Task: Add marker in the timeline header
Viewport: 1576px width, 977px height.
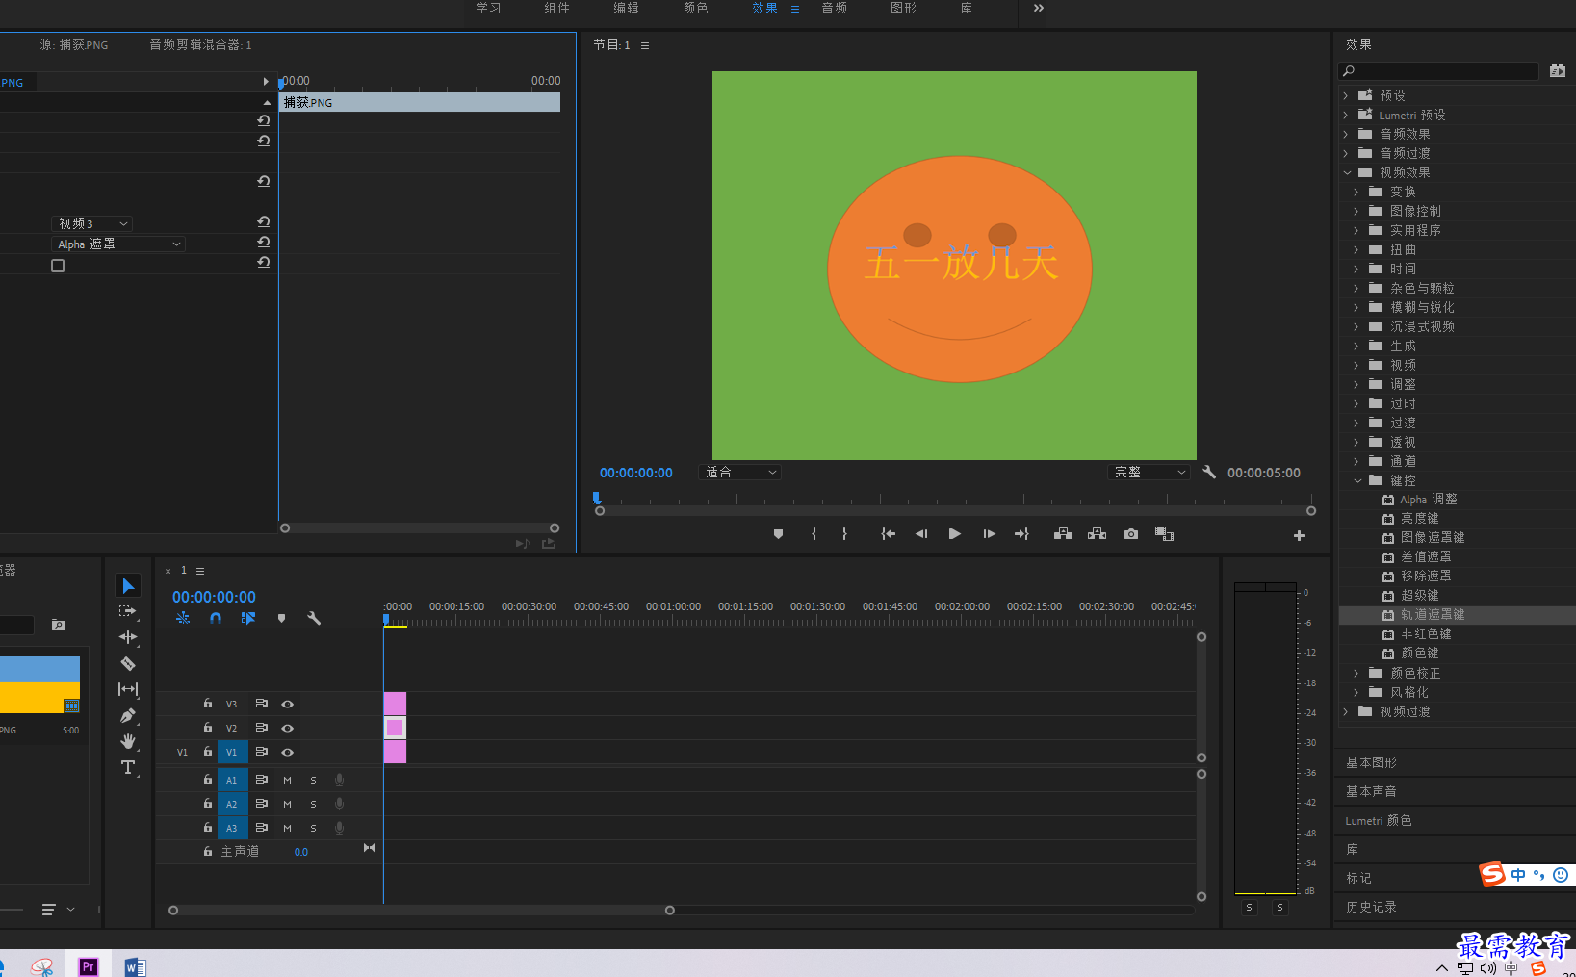Action: [281, 618]
